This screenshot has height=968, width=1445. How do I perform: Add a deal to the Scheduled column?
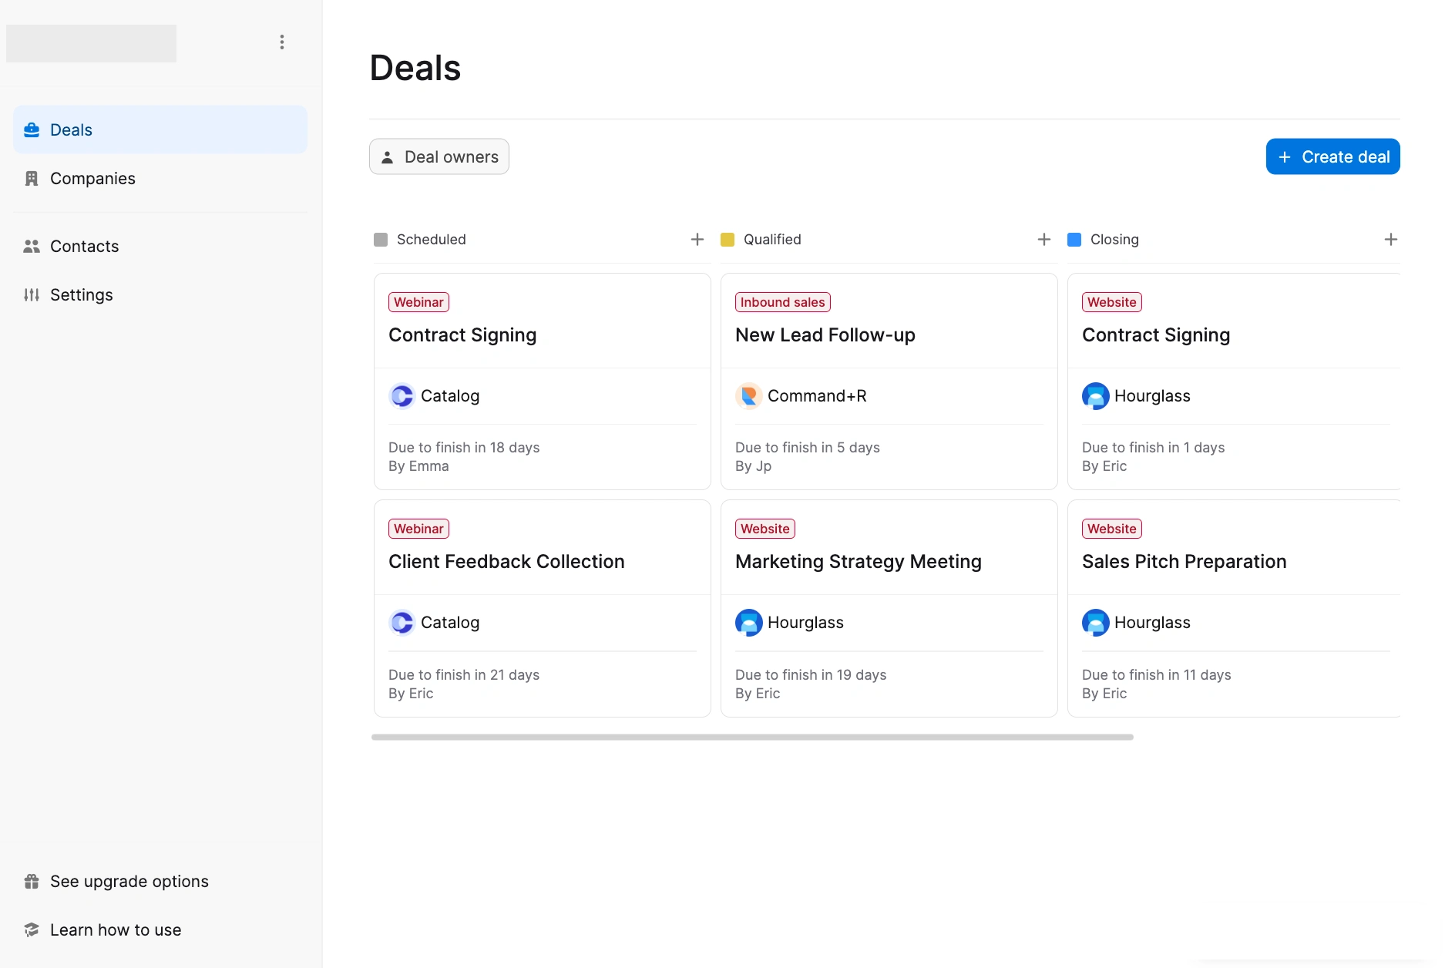[x=697, y=240]
